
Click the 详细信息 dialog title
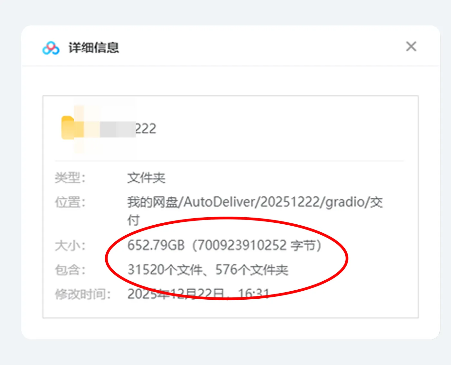click(94, 48)
